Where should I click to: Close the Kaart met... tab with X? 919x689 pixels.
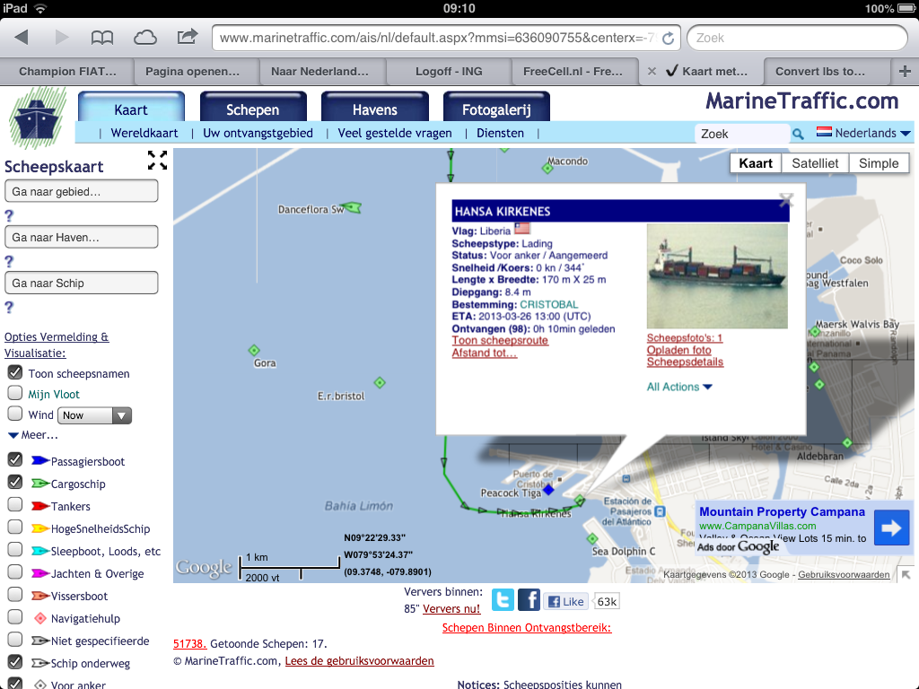click(x=652, y=72)
